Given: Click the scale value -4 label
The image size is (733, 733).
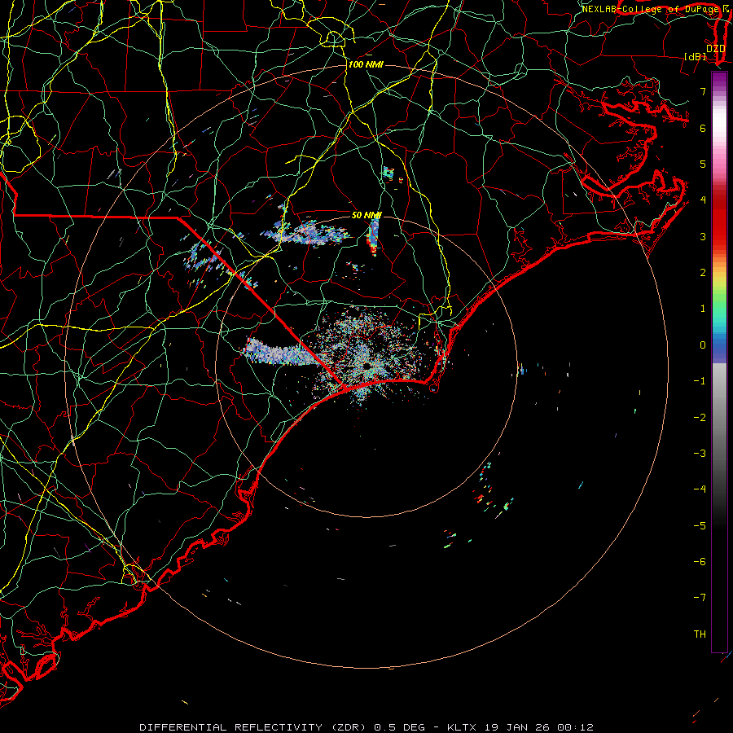Looking at the screenshot, I should click(700, 489).
